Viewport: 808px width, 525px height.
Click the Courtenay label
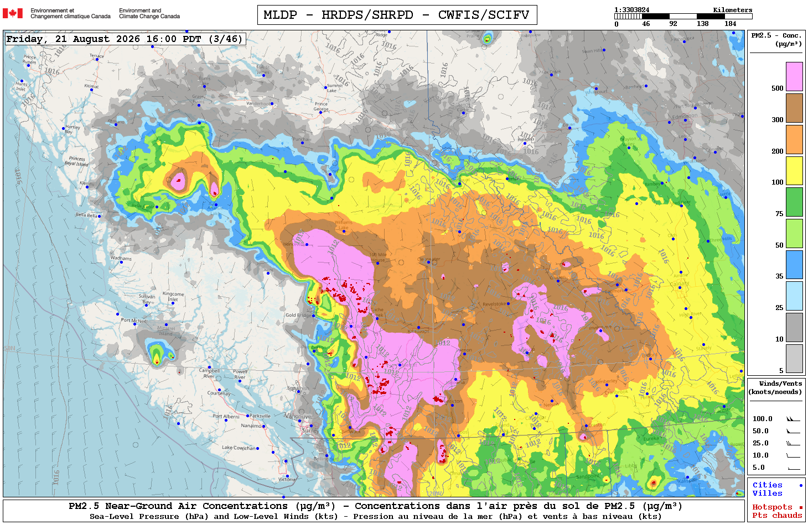click(x=219, y=393)
